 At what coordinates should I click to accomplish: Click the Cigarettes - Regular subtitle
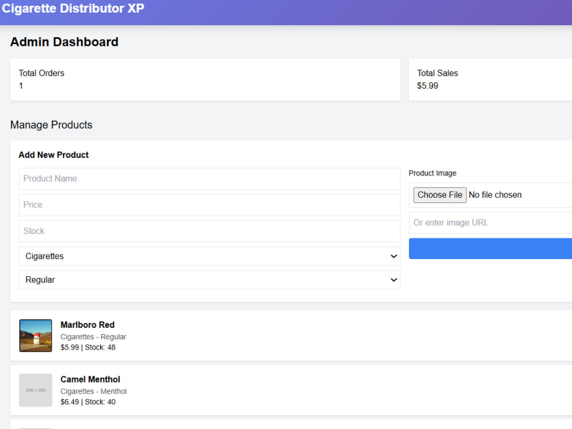pyautogui.click(x=93, y=337)
